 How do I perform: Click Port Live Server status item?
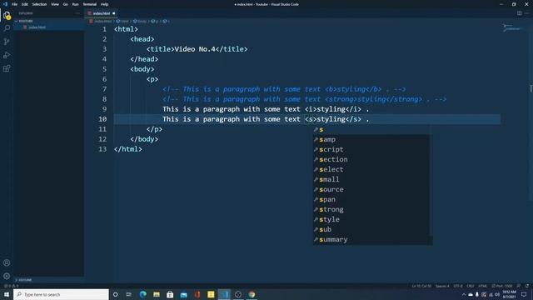[x=502, y=286]
